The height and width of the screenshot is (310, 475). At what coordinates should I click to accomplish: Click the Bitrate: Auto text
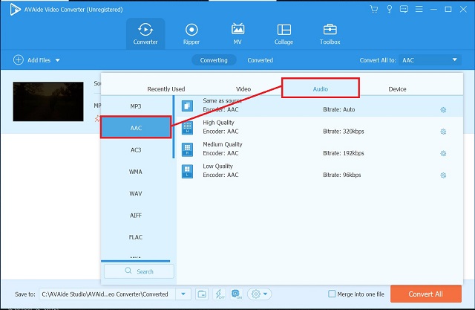coord(339,109)
